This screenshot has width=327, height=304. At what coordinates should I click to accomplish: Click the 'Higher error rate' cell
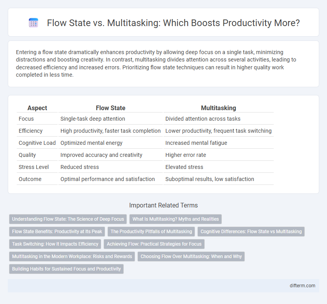[186, 155]
